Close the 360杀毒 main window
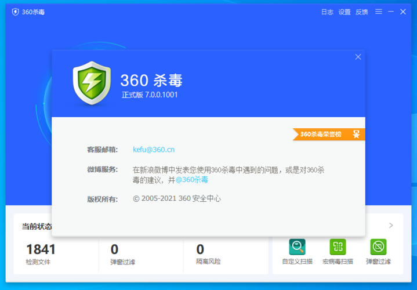Viewport: 417px width, 290px height. coord(403,12)
